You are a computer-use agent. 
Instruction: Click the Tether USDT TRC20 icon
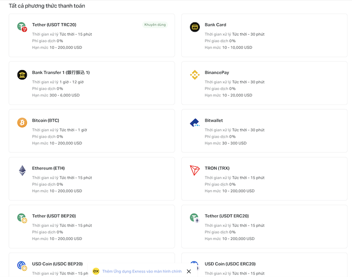click(22, 27)
